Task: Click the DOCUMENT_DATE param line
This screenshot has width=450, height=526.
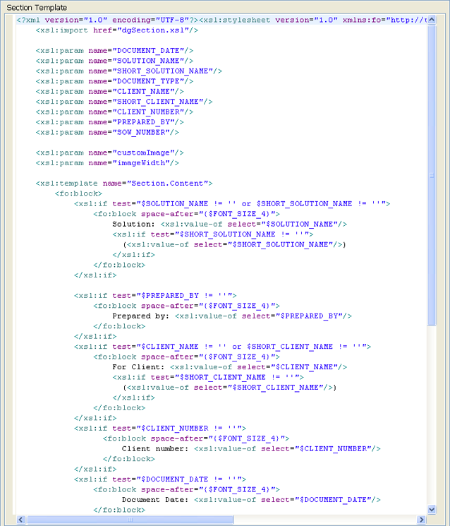Action: coord(114,51)
